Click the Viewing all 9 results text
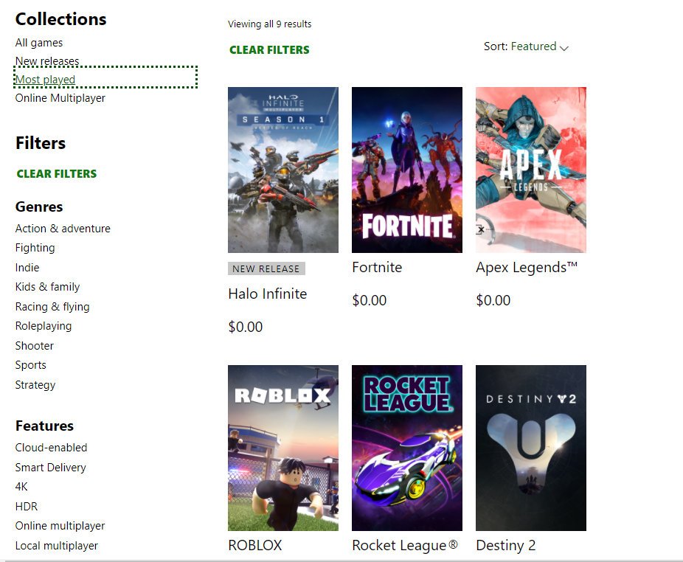The height and width of the screenshot is (562, 683). pos(270,24)
